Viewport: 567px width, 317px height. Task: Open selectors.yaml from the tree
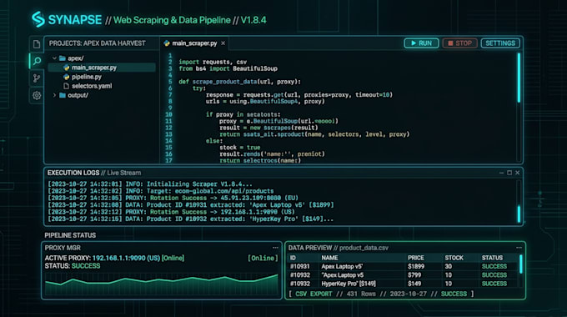click(x=92, y=86)
